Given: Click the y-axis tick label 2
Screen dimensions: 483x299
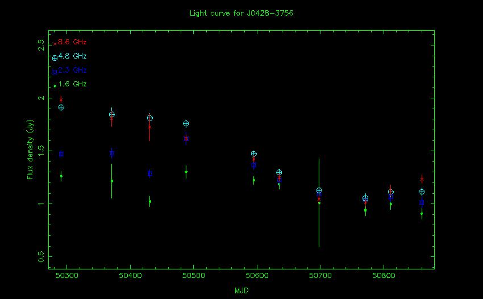Looking at the screenshot, I should coord(41,98).
